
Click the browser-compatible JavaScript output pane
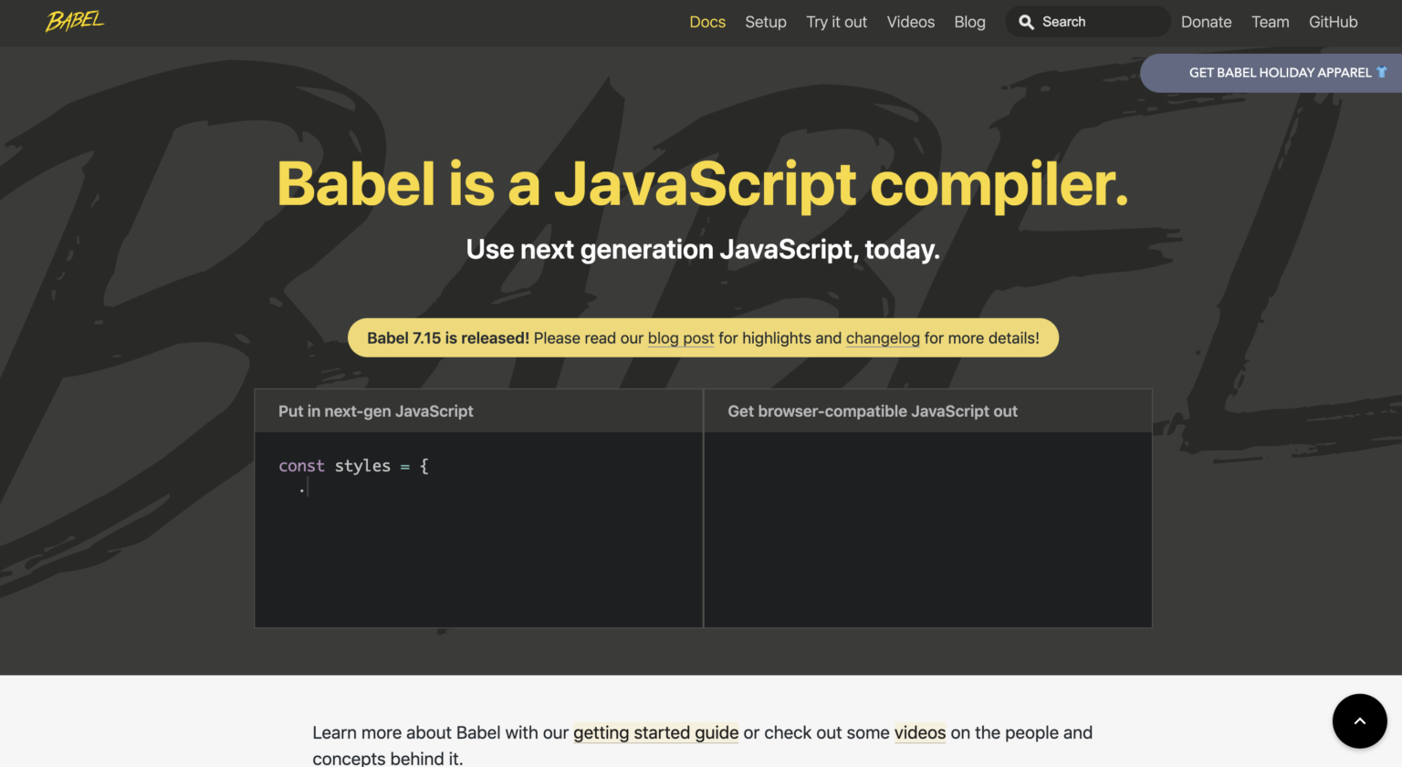(927, 530)
